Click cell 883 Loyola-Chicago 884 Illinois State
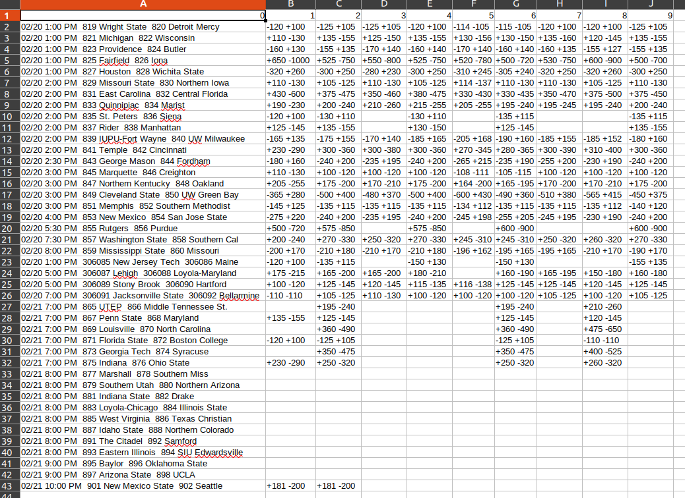This screenshot has width=685, height=498. click(143, 408)
